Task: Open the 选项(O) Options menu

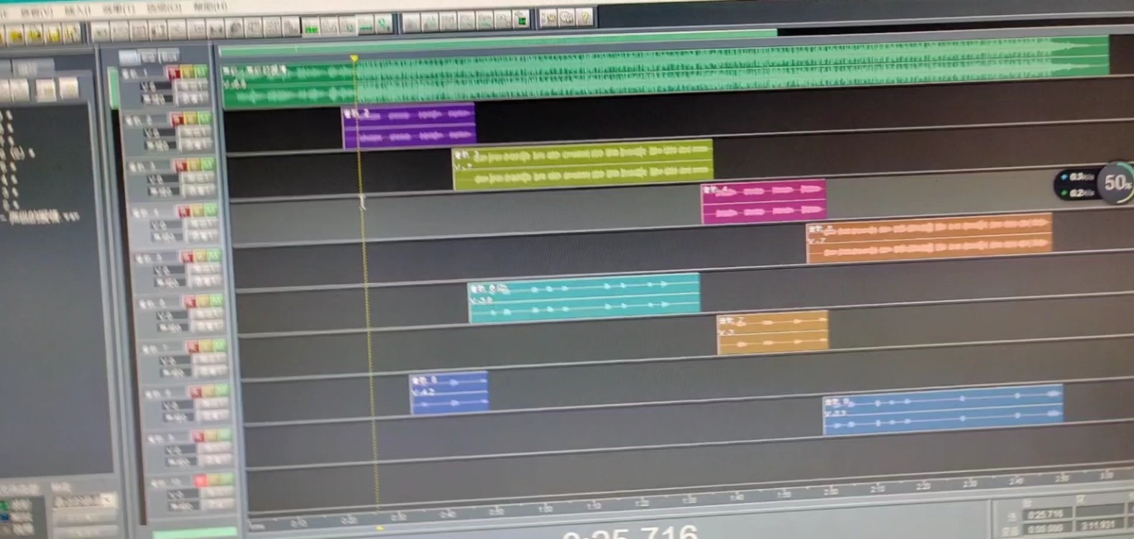Action: tap(164, 9)
